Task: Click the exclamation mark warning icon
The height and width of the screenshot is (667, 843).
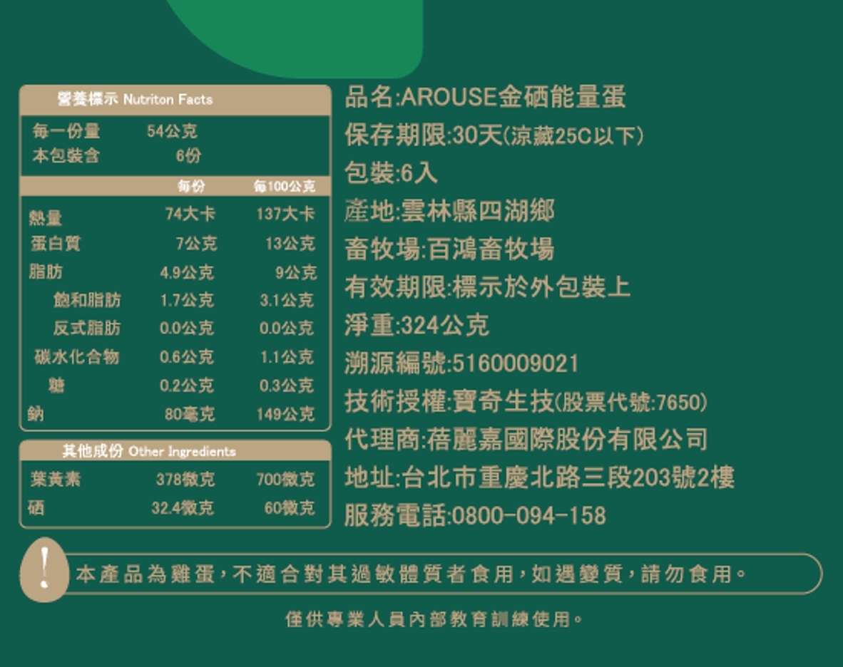Action: click(x=45, y=570)
